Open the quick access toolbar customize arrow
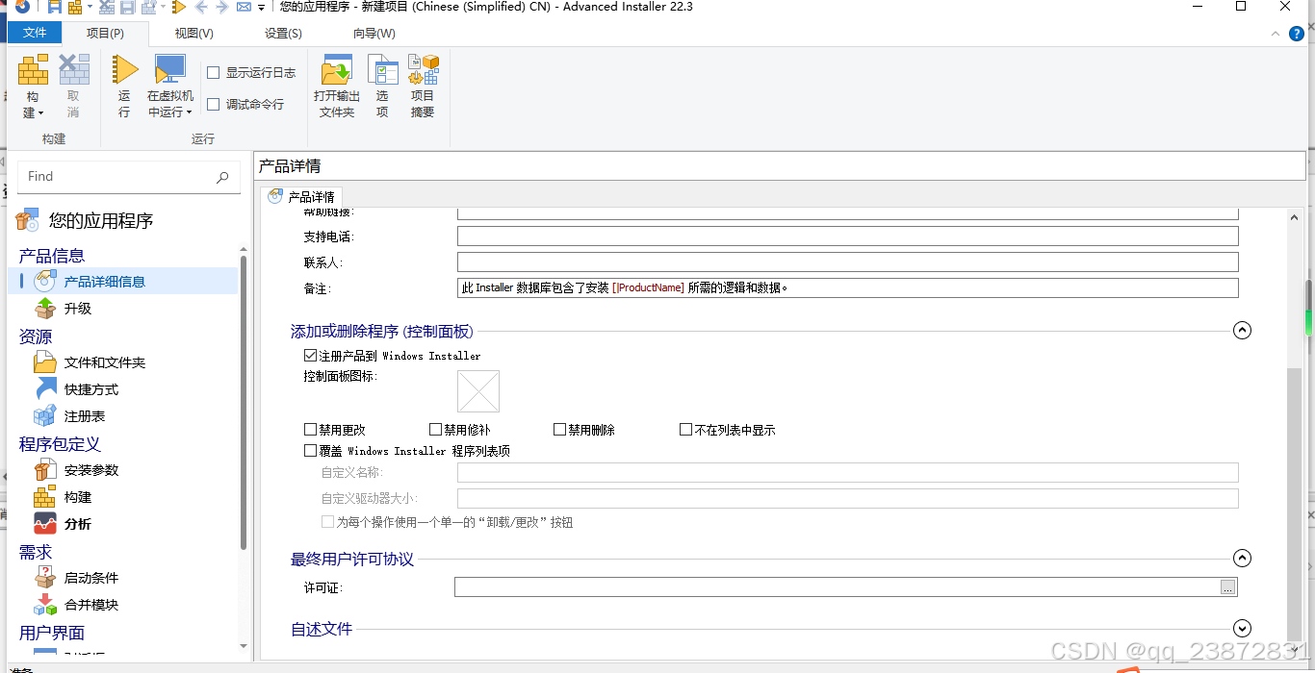Image resolution: width=1315 pixels, height=673 pixels. coord(261,8)
